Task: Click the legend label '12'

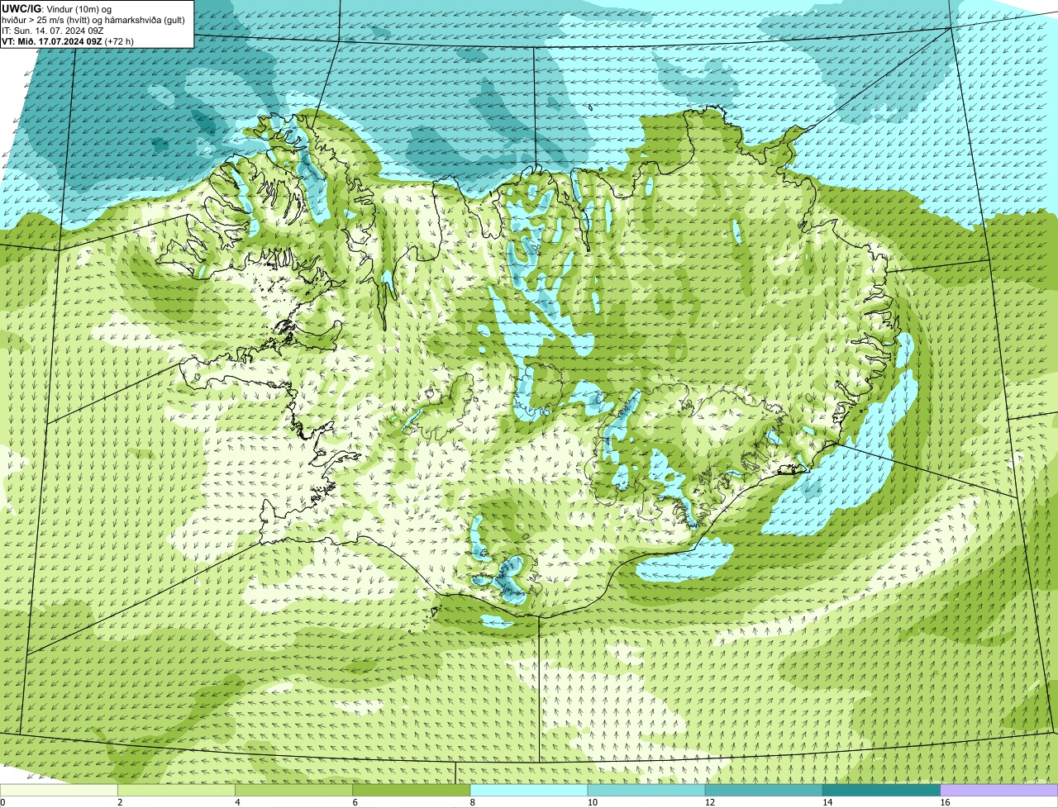Action: click(710, 802)
